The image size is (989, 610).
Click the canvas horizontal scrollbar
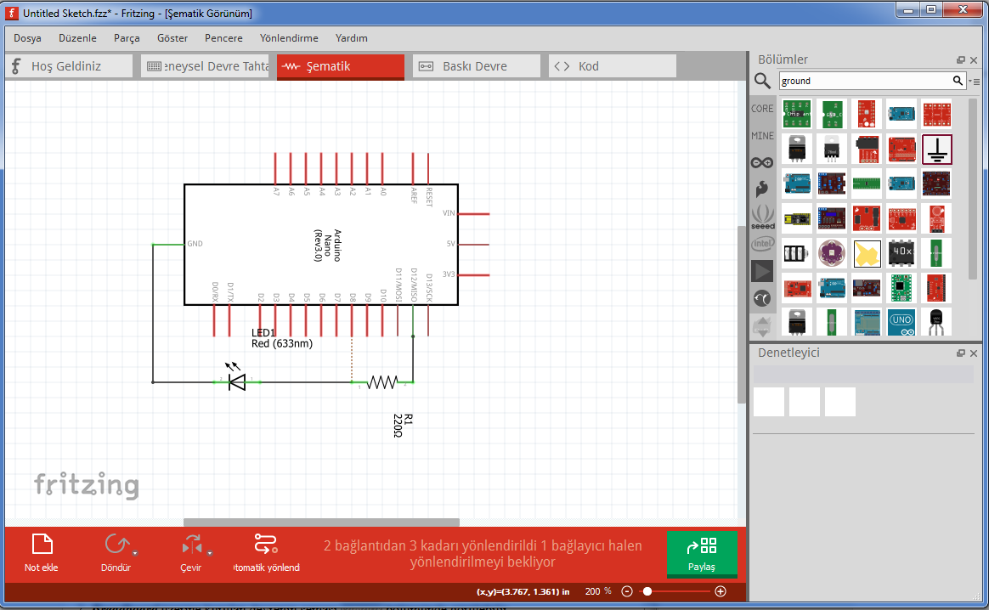322,522
